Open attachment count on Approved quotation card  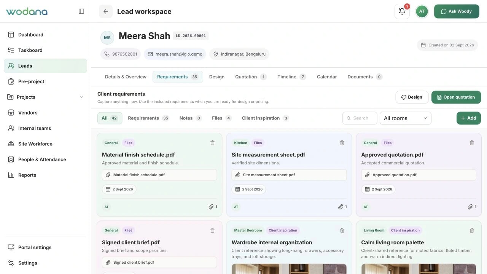pyautogui.click(x=472, y=207)
